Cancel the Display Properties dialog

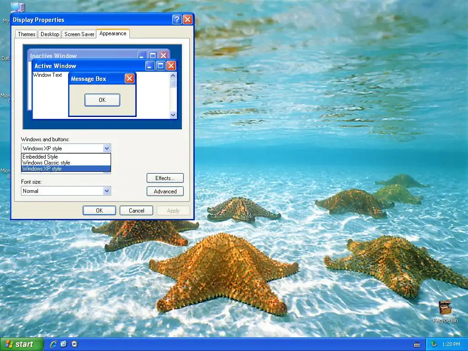tap(136, 210)
